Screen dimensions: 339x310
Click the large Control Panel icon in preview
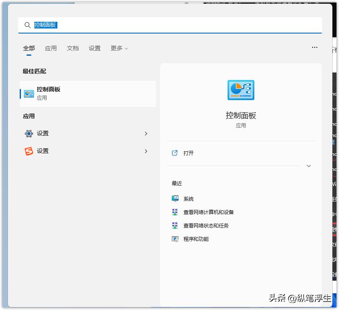click(x=241, y=90)
